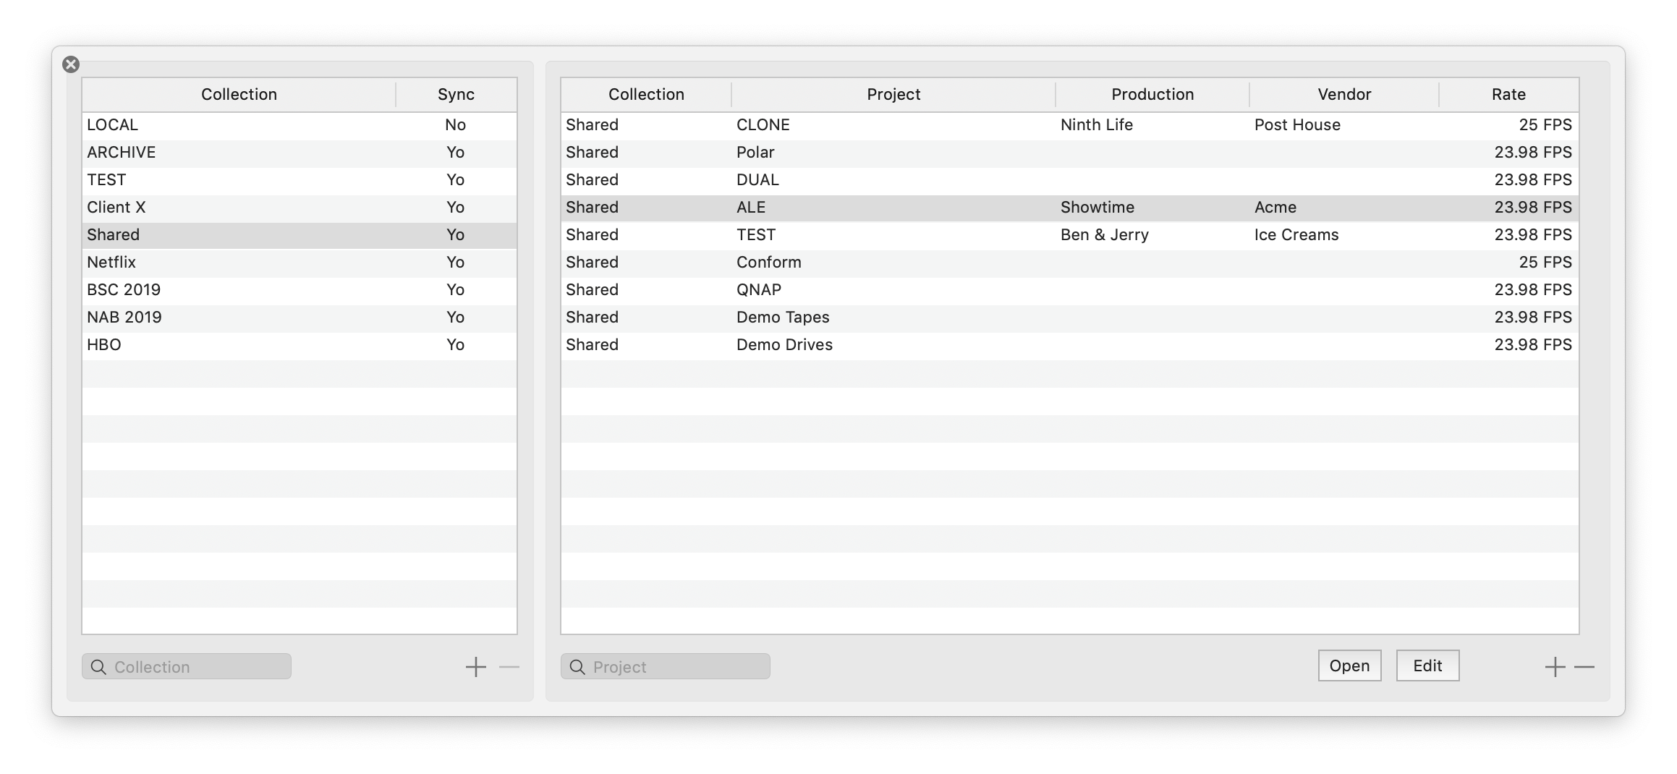Select the QNAP project row
This screenshot has height=774, width=1677.
coord(1070,290)
